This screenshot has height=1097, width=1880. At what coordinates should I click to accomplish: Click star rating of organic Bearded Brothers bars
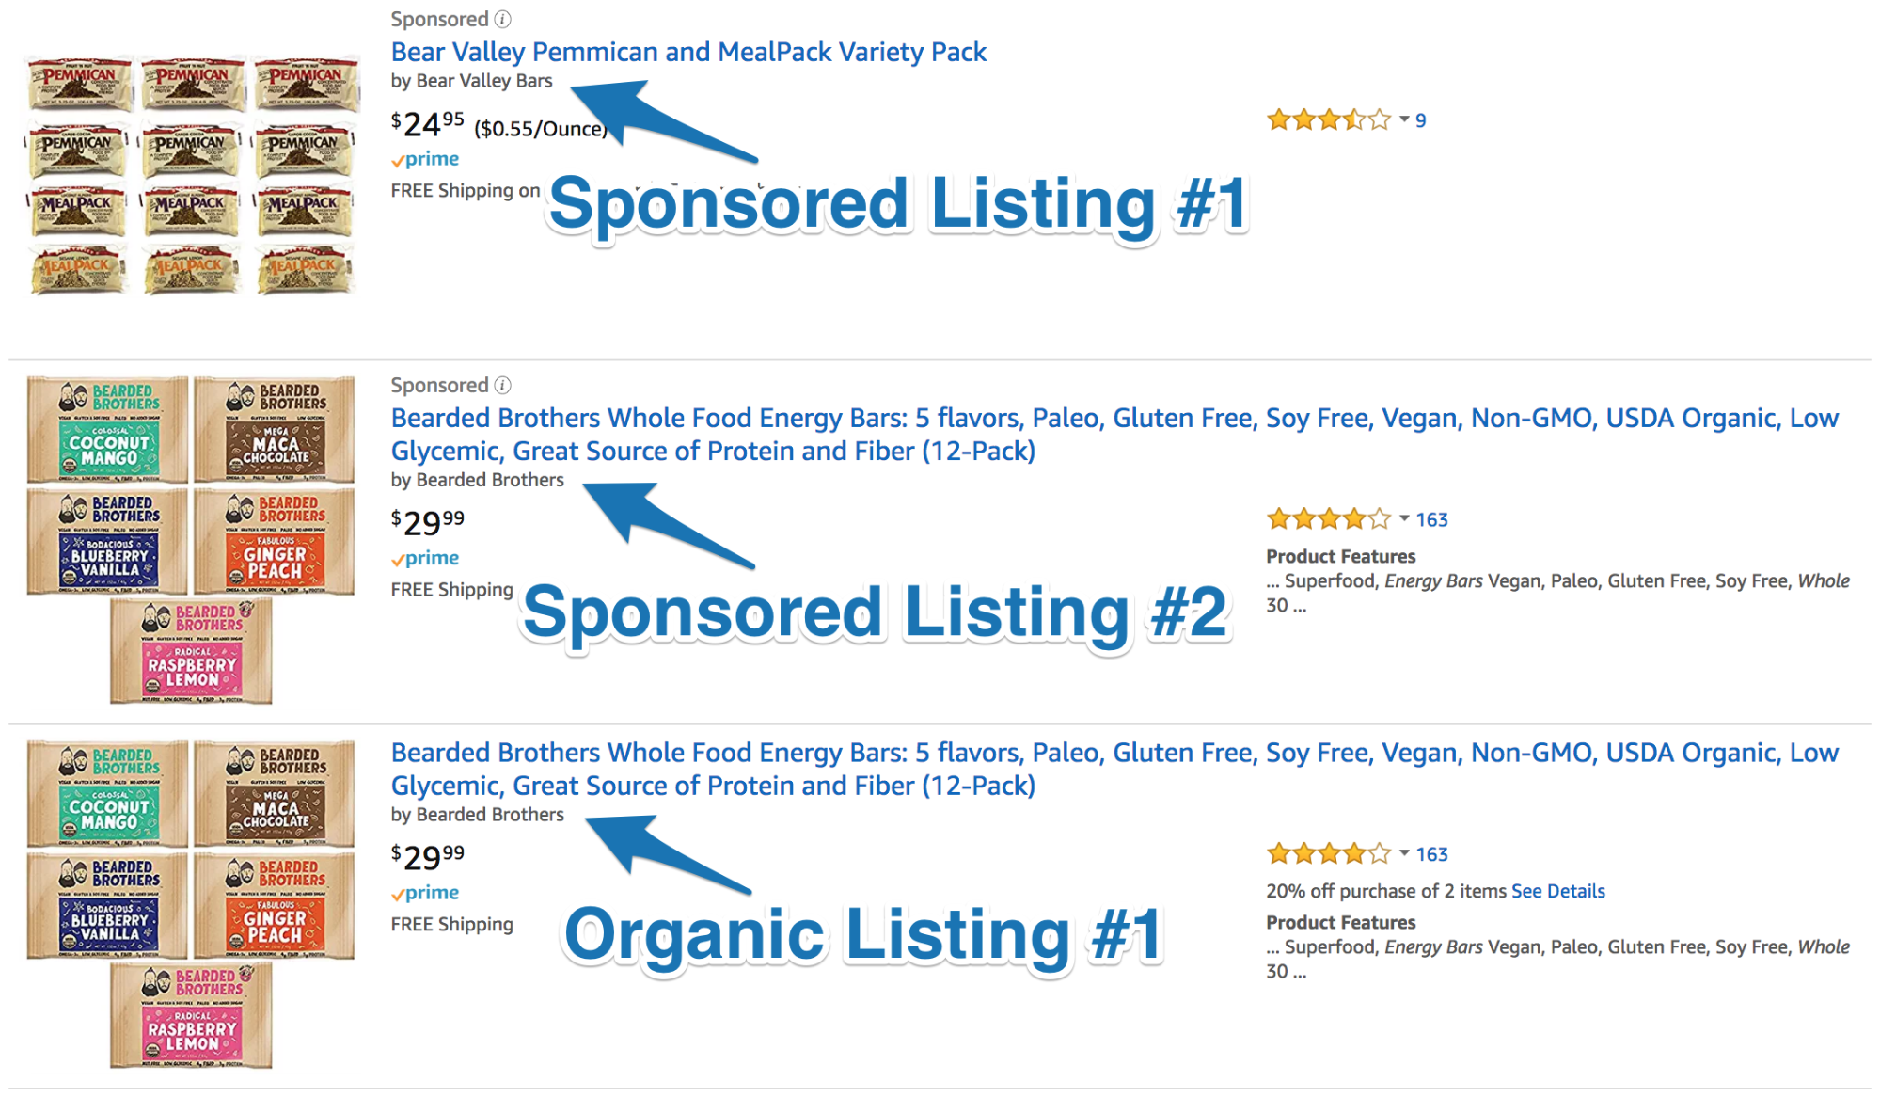pyautogui.click(x=1328, y=854)
